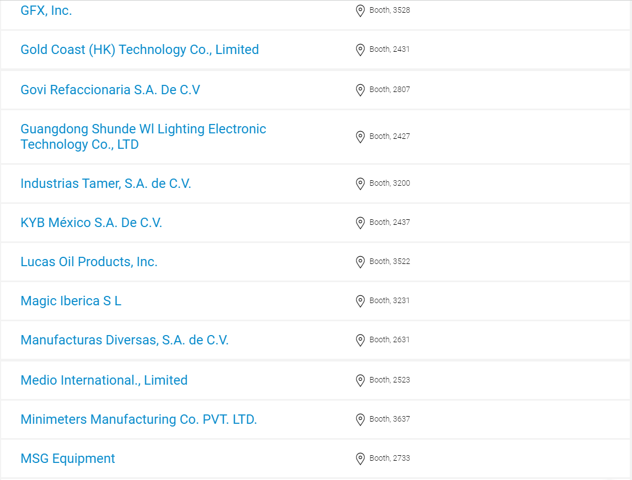
Task: Open the GFX, Inc. exhibitor link
Action: click(x=46, y=10)
